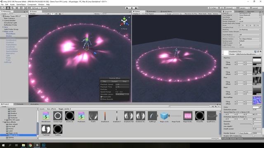The width and height of the screenshot is (264, 148).
Task: Switch to the Asset Store tab
Action: click(x=166, y=12)
